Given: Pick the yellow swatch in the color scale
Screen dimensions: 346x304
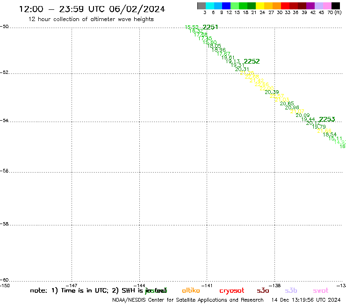Looking at the screenshot, I should tap(260, 6).
